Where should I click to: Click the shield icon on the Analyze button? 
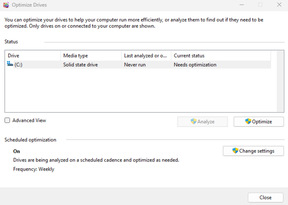pos(193,122)
